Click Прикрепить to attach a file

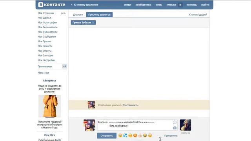pos(171,136)
